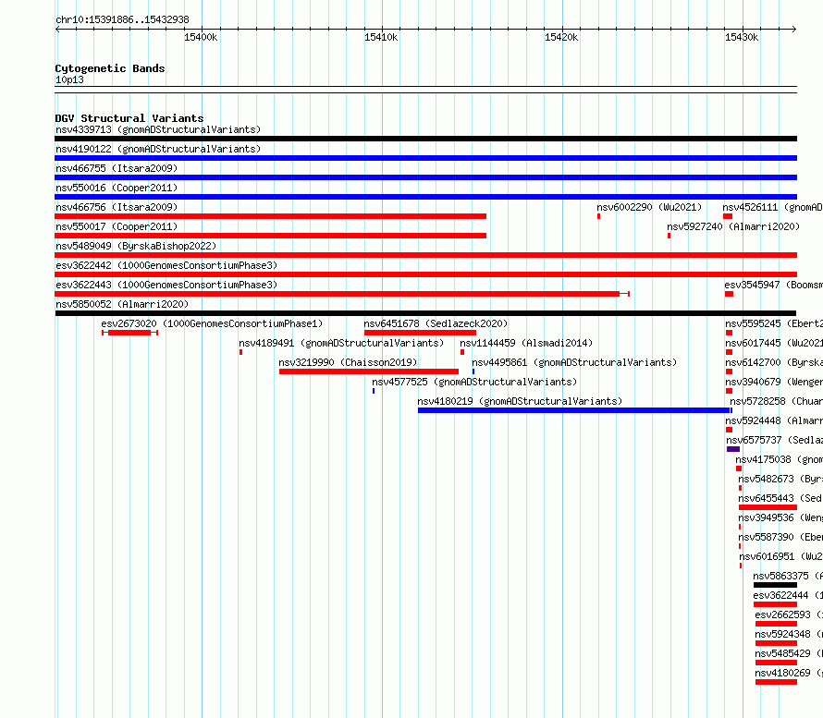Open nsv4180219 gnomADStructuralVariants label

click(x=520, y=401)
